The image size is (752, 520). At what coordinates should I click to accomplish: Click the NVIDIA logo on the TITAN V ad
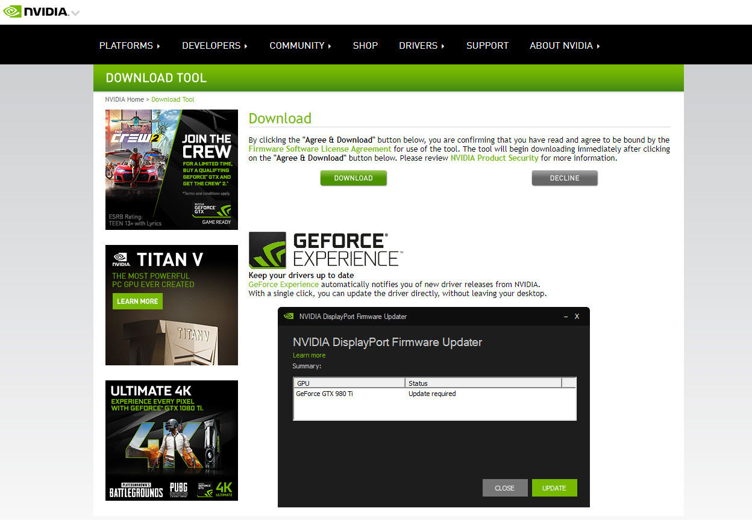121,259
